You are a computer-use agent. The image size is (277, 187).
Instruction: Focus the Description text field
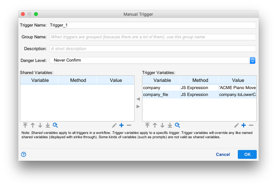[152, 49]
